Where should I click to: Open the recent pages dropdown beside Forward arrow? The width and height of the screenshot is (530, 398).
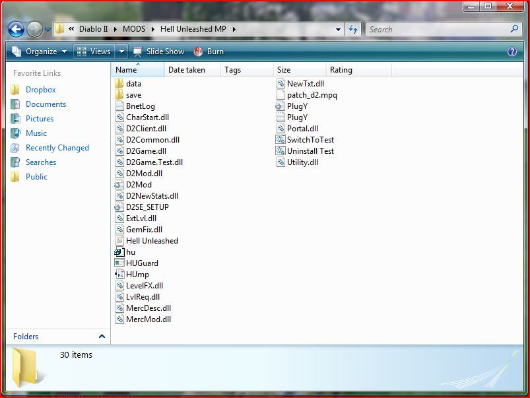[x=48, y=30]
